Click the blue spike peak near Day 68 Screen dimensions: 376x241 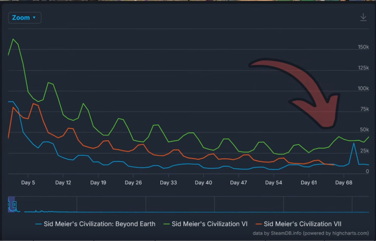(354, 143)
